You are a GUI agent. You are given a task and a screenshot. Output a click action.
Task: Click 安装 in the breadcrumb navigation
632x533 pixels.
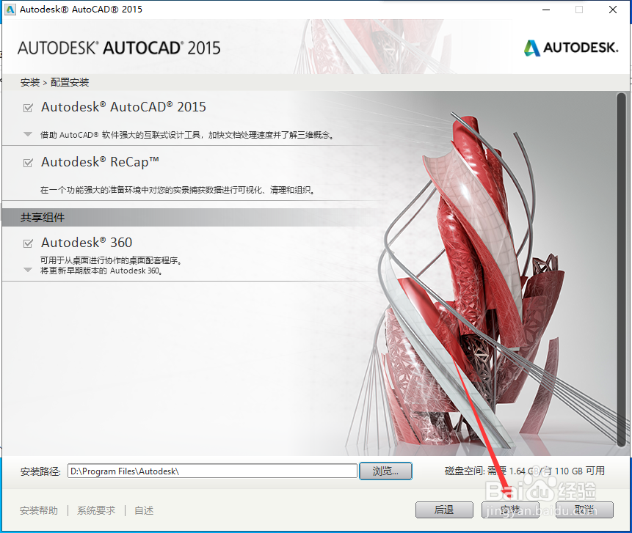29,82
